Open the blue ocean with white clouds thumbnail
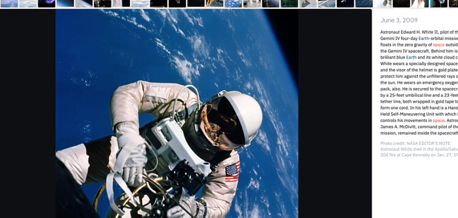458x218 pixels. click(234, 4)
